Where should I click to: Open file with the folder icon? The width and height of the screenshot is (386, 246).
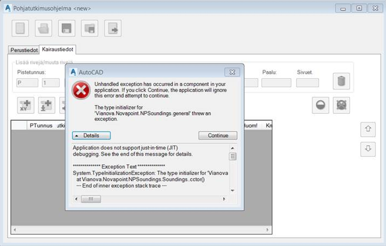43,28
